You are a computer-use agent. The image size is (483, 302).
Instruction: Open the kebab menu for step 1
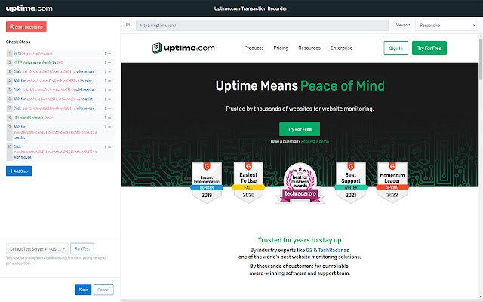click(105, 54)
